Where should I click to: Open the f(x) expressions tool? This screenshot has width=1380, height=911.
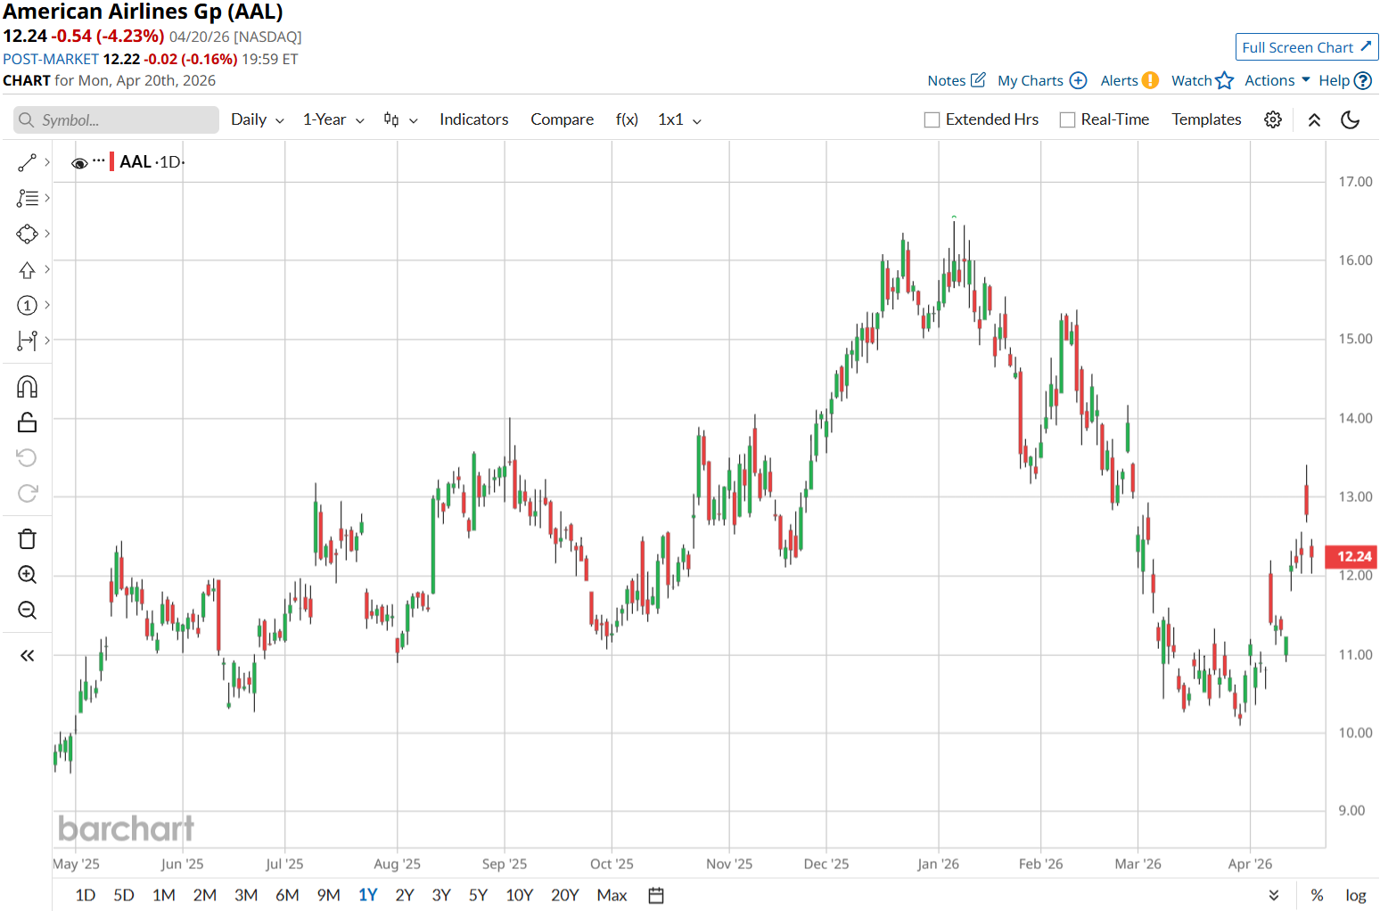click(x=627, y=119)
